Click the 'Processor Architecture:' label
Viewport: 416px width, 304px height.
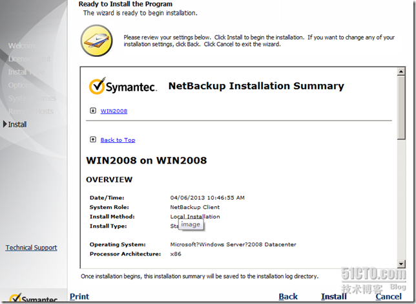(x=125, y=254)
